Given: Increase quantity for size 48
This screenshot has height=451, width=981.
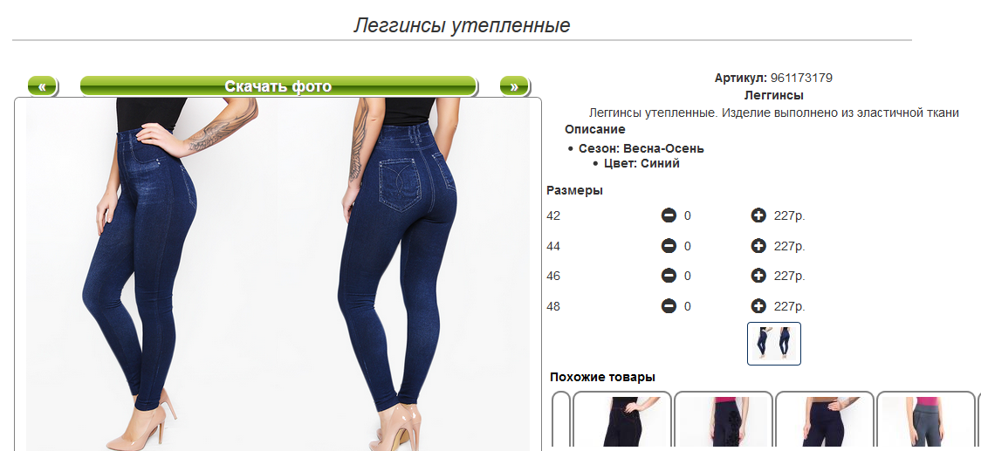Looking at the screenshot, I should point(758,306).
